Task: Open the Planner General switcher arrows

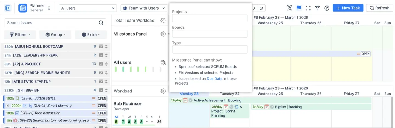Action: tap(49, 8)
